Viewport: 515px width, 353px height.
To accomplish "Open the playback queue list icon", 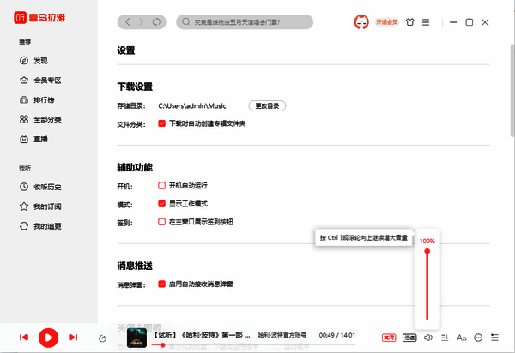I will click(x=494, y=338).
